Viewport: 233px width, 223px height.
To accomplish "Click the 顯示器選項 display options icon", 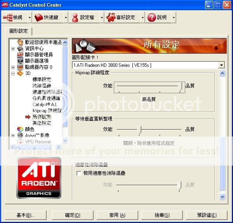I will click(x=20, y=61).
